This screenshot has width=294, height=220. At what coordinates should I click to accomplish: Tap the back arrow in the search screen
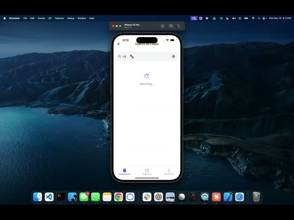coord(119,44)
